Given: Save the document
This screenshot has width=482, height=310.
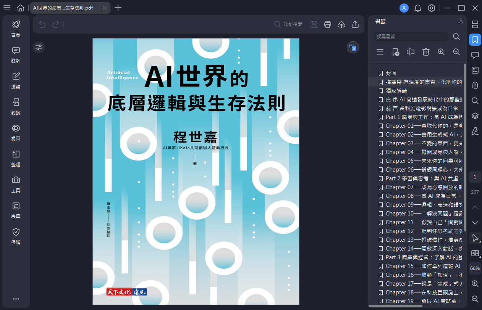Looking at the screenshot, I should [x=314, y=24].
